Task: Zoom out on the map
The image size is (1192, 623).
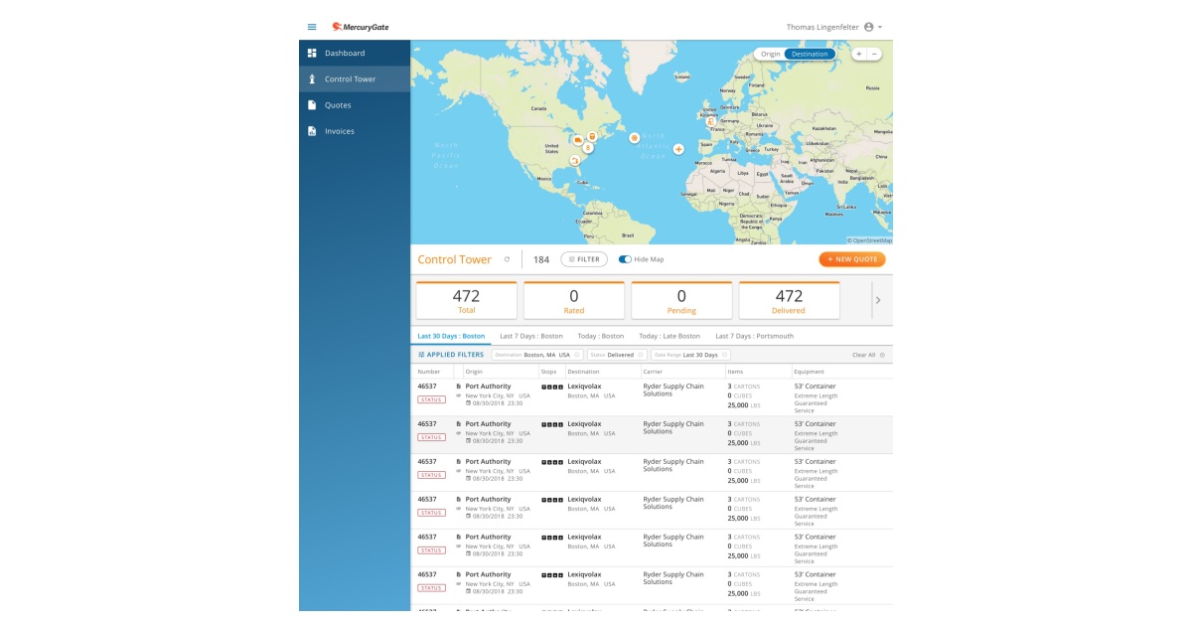Action: tap(875, 54)
